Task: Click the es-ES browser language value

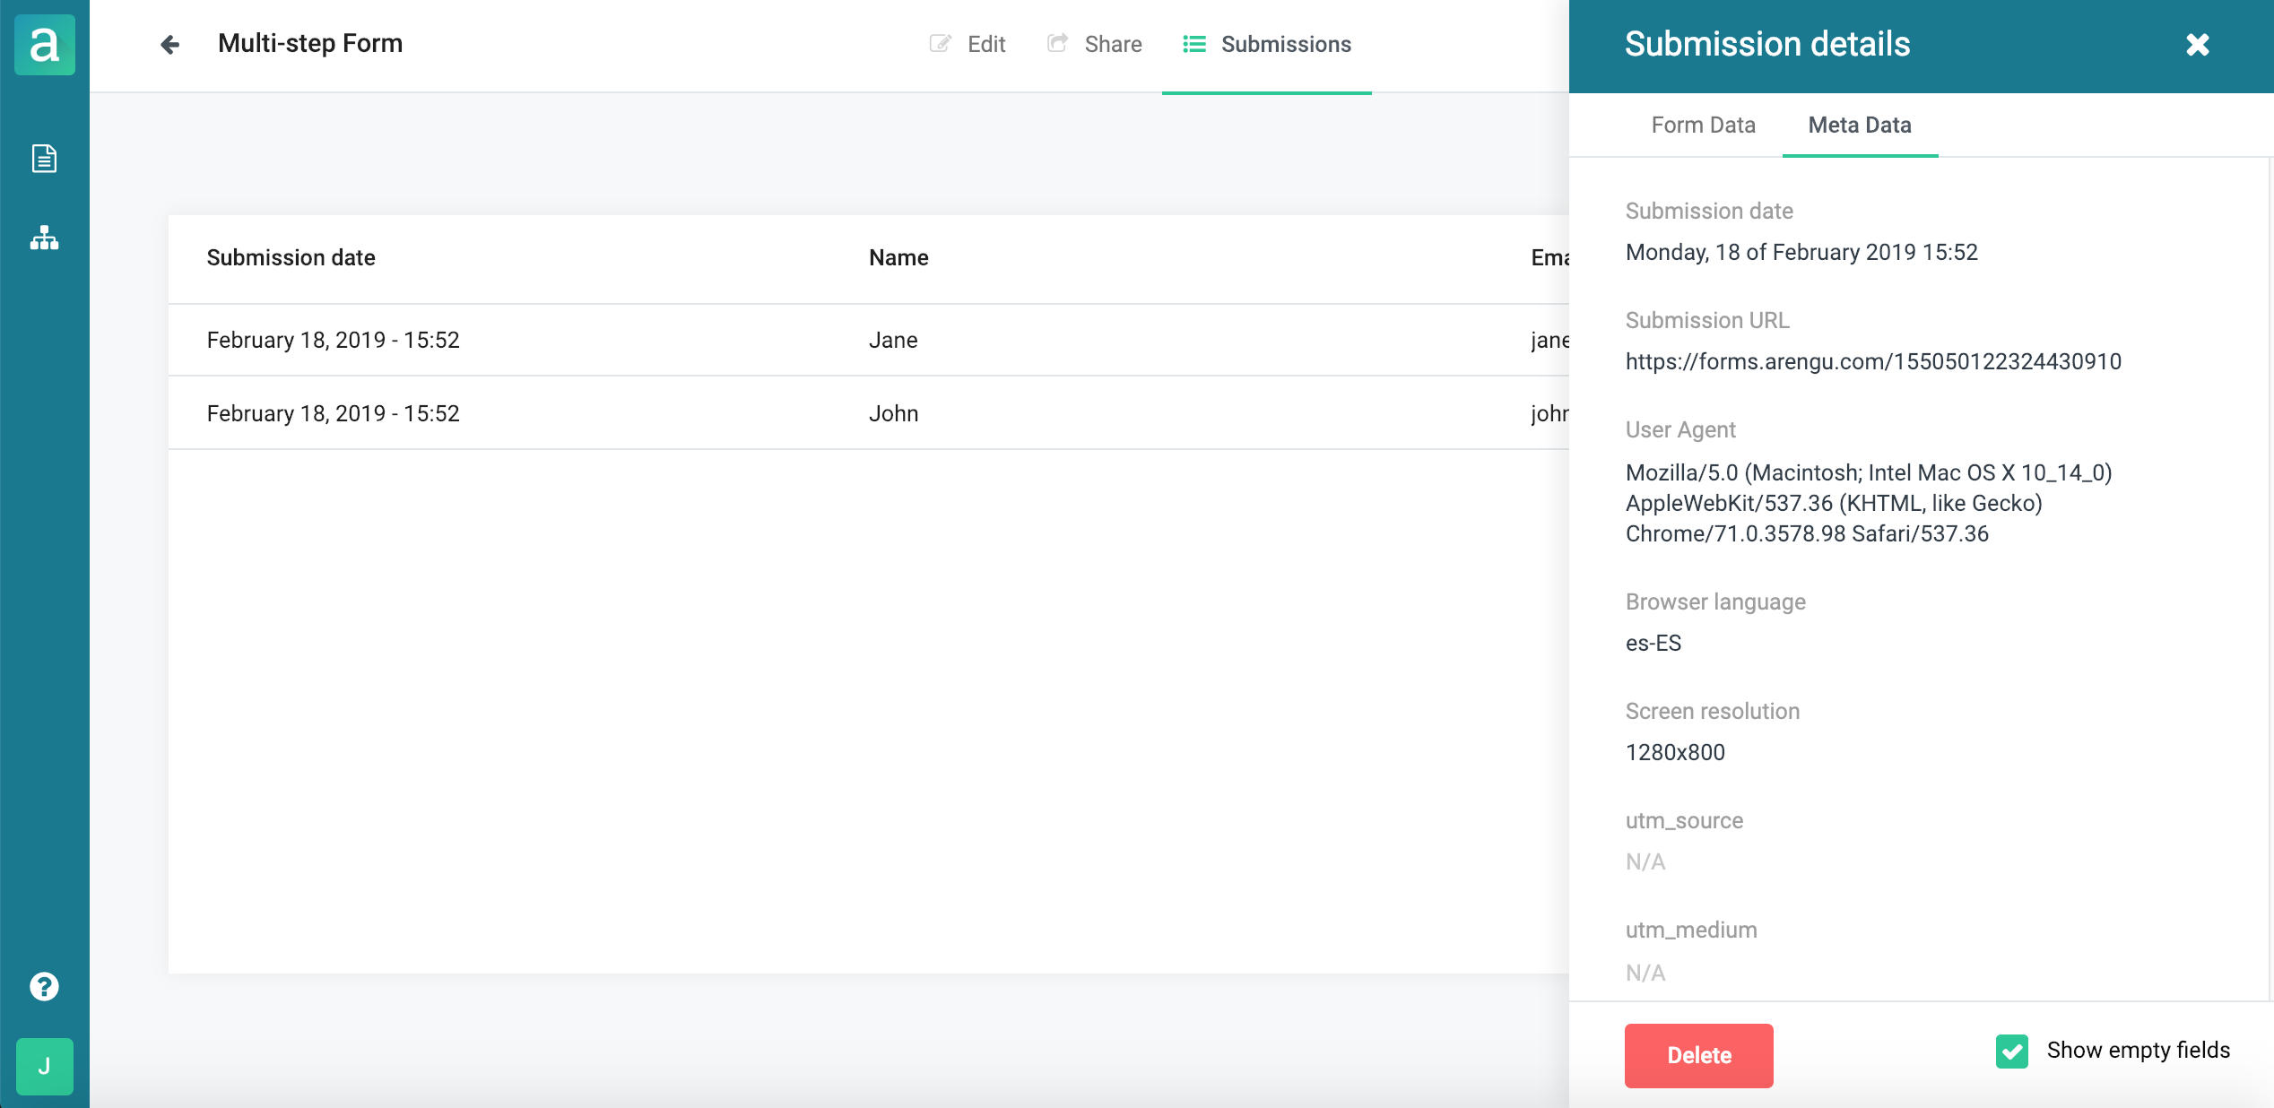Action: [1653, 643]
